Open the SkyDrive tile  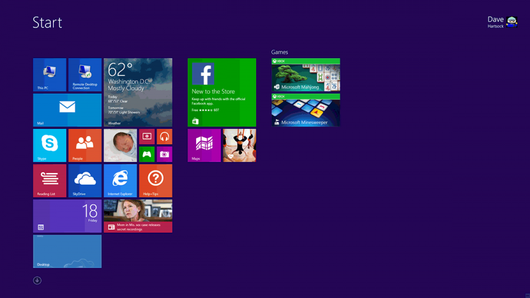85,181
